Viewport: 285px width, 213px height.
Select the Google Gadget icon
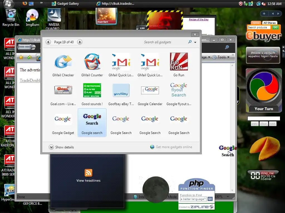tap(63, 119)
